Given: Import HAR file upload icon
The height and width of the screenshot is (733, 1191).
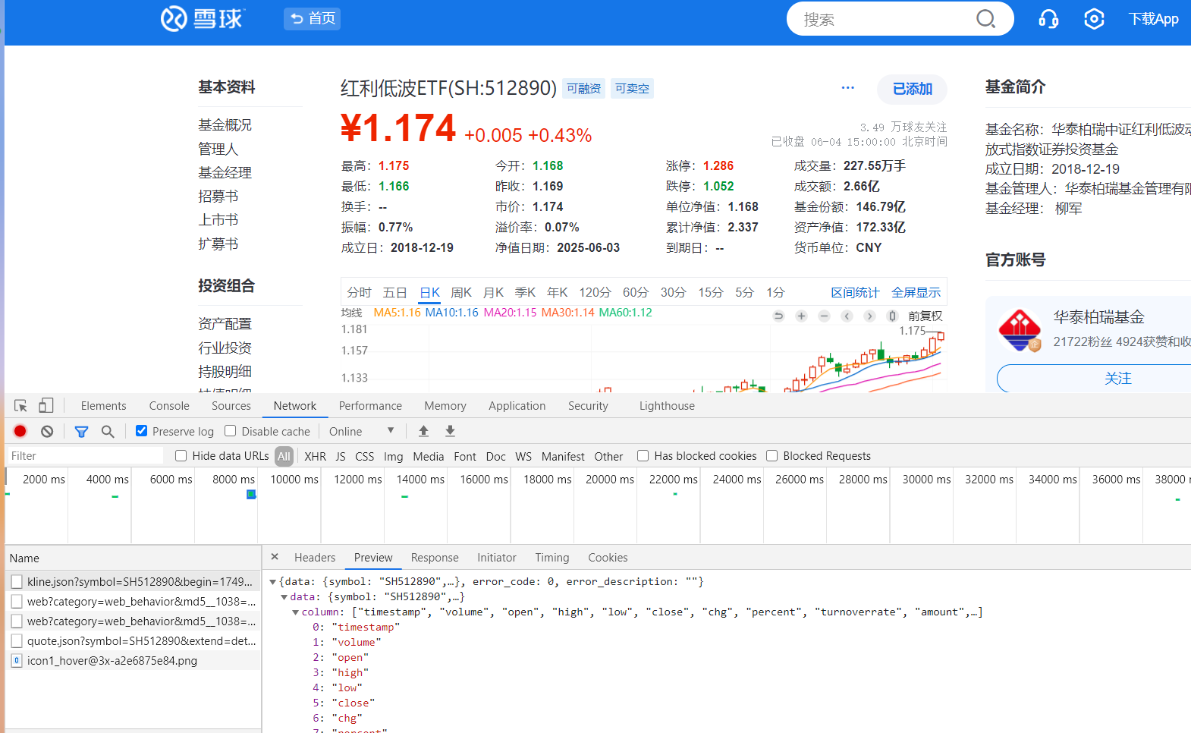Looking at the screenshot, I should pos(424,431).
